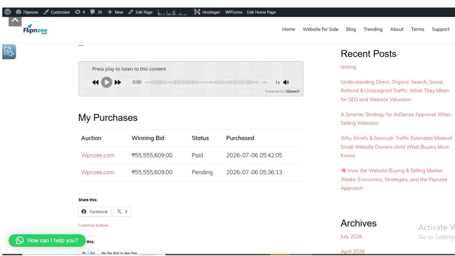
Task: Open the April 2026 archive
Action: tap(353, 251)
